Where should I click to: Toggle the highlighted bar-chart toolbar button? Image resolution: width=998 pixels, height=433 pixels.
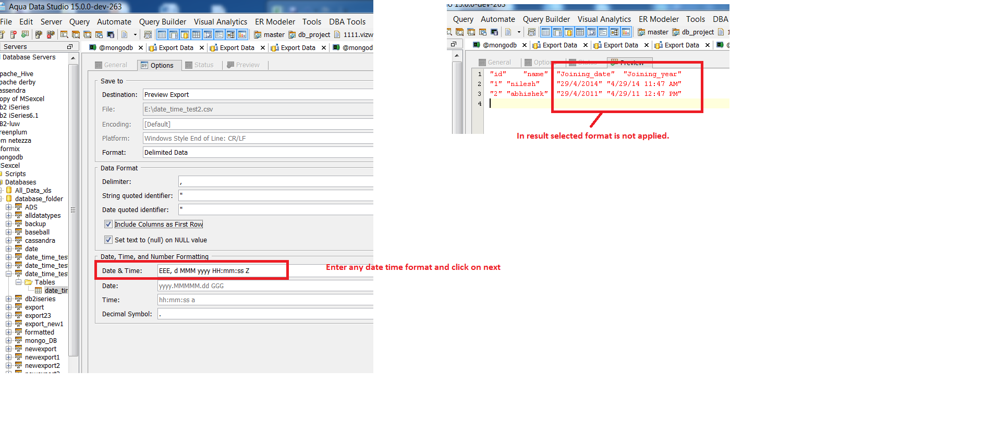coord(242,34)
